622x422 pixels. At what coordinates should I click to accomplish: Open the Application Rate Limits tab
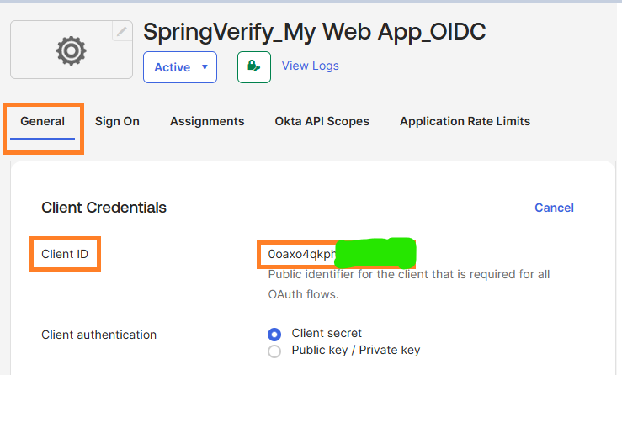point(465,121)
